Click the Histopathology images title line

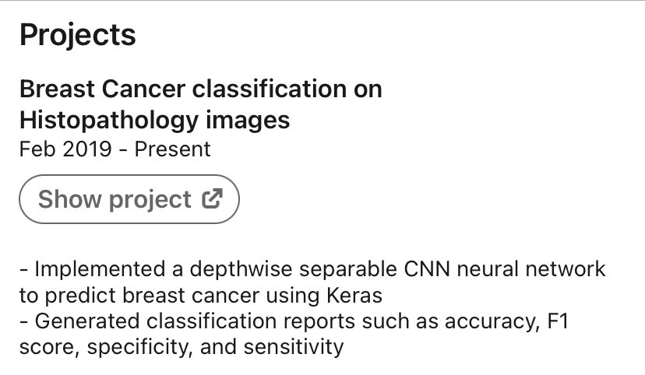[154, 120]
